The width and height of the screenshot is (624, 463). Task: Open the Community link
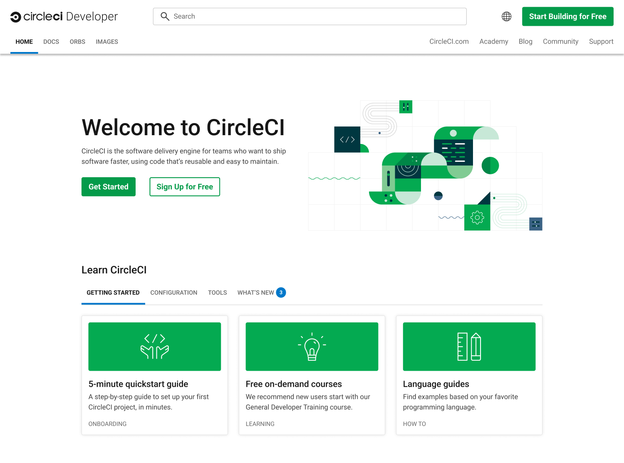[561, 42]
